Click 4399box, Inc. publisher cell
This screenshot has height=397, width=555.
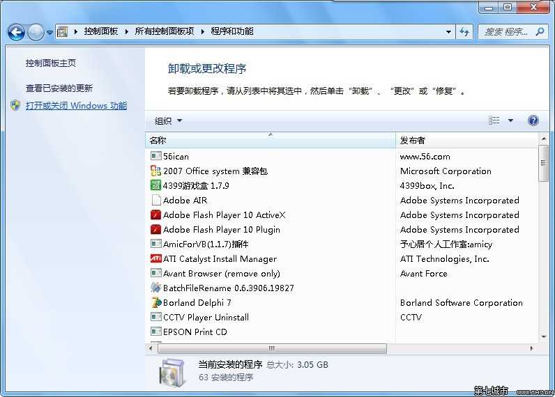coord(427,185)
